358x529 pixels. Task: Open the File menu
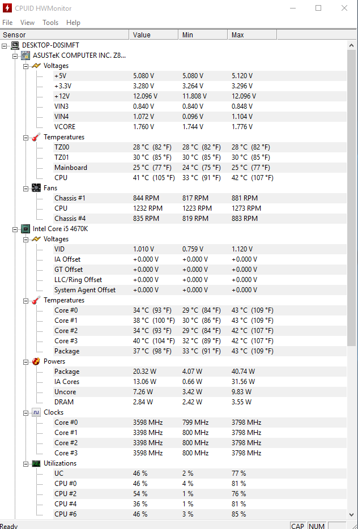coord(7,23)
